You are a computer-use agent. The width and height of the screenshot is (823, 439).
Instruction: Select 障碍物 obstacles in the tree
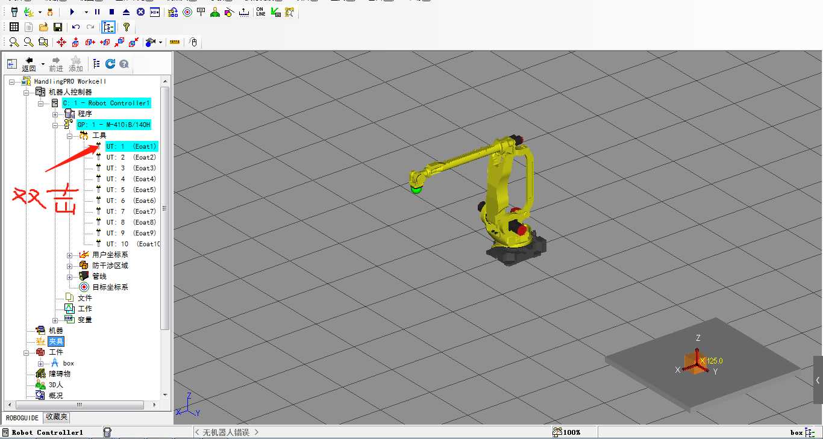(60, 374)
